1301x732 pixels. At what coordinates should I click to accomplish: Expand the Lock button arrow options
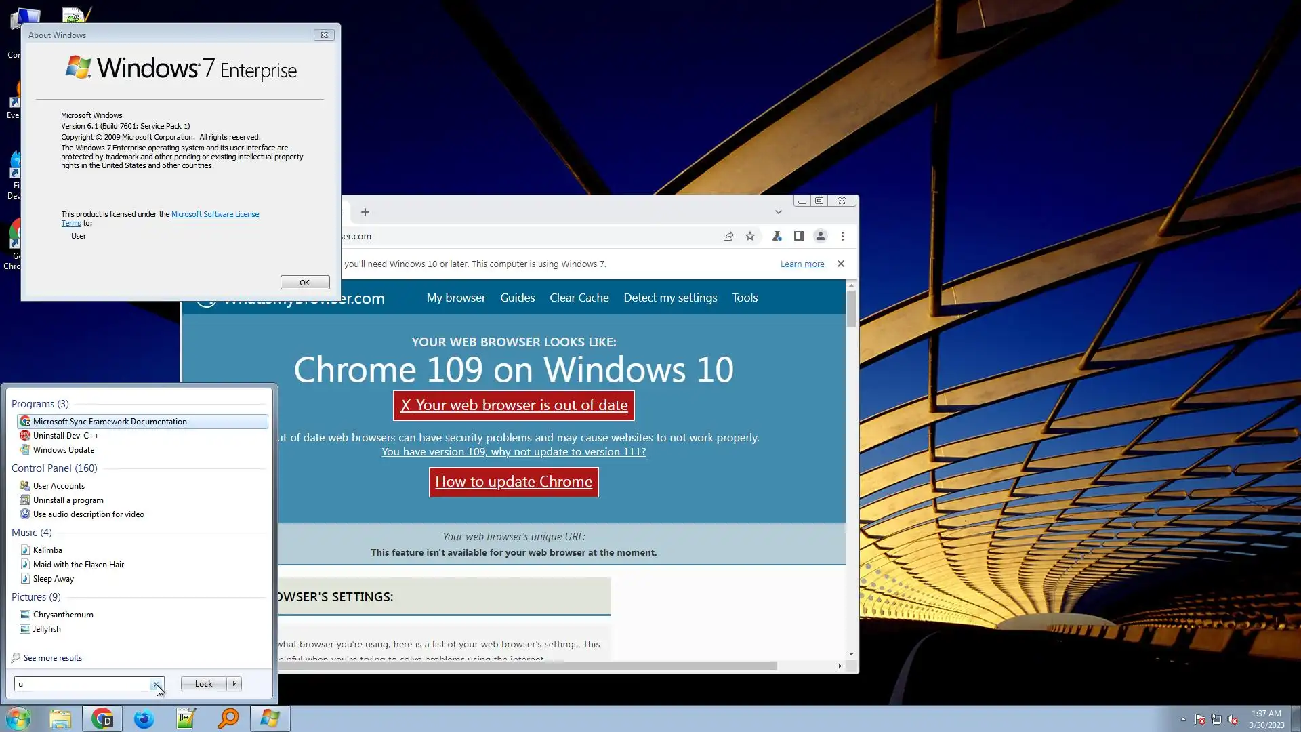234,684
